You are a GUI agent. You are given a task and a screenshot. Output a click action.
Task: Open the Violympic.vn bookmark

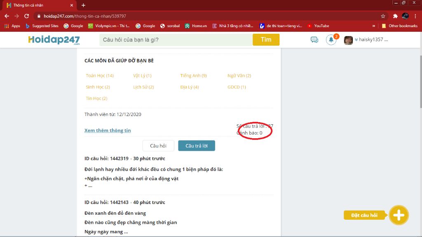pyautogui.click(x=109, y=26)
